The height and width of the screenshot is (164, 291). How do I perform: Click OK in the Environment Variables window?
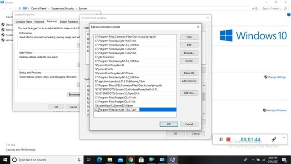click(x=175, y=133)
